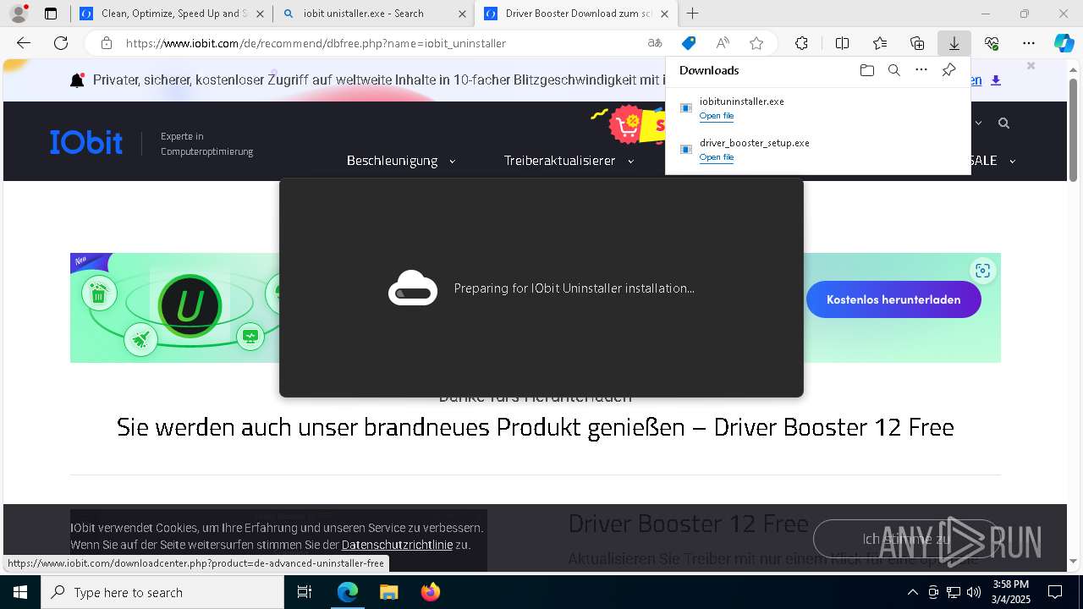Image resolution: width=1083 pixels, height=609 pixels.
Task: Open Browser essentials heart icon
Action: pyautogui.click(x=992, y=43)
